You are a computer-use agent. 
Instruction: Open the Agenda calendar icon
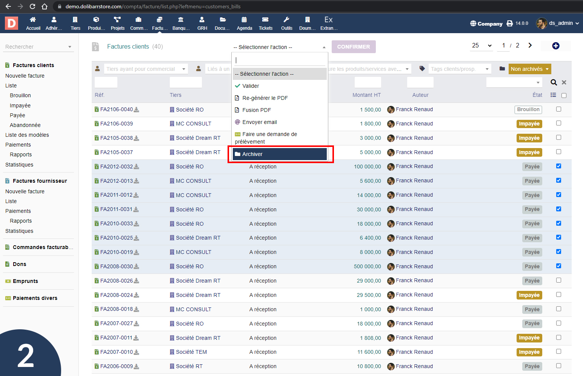[x=244, y=20]
